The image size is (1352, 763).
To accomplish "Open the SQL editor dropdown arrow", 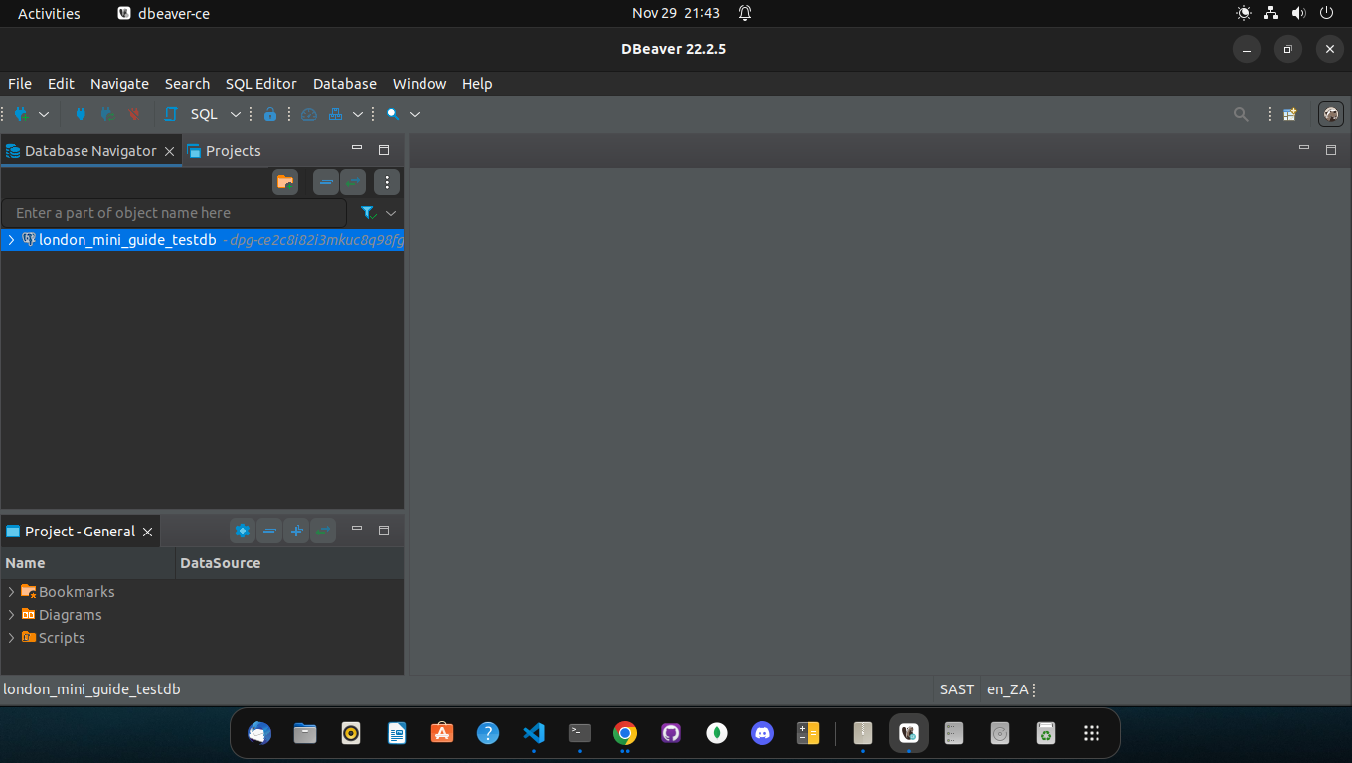I will pyautogui.click(x=236, y=113).
